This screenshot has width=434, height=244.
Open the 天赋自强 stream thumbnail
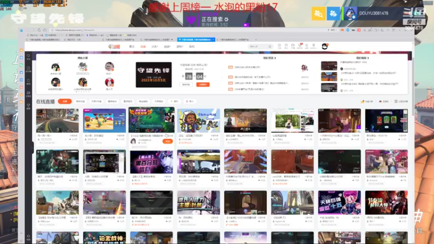pos(340,202)
